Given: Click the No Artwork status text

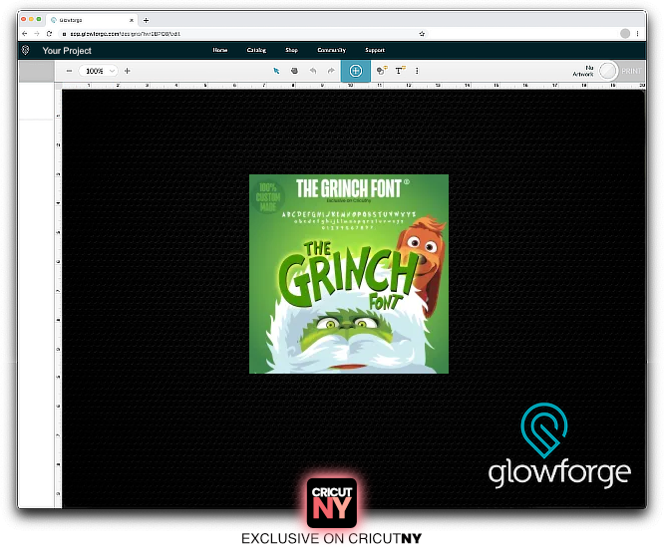Looking at the screenshot, I should point(583,71).
